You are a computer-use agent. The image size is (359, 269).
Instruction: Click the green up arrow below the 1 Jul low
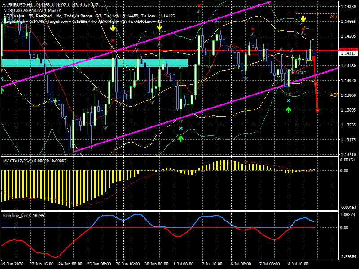(x=181, y=139)
